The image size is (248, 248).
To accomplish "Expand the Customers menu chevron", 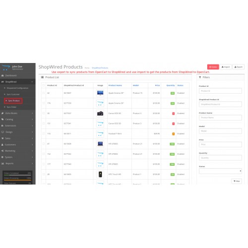I will click(x=32, y=145).
